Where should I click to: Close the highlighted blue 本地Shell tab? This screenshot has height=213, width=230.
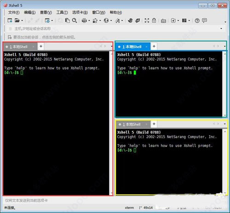tap(146, 47)
